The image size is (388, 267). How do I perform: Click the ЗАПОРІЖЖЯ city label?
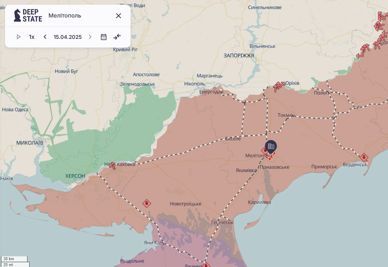click(239, 55)
